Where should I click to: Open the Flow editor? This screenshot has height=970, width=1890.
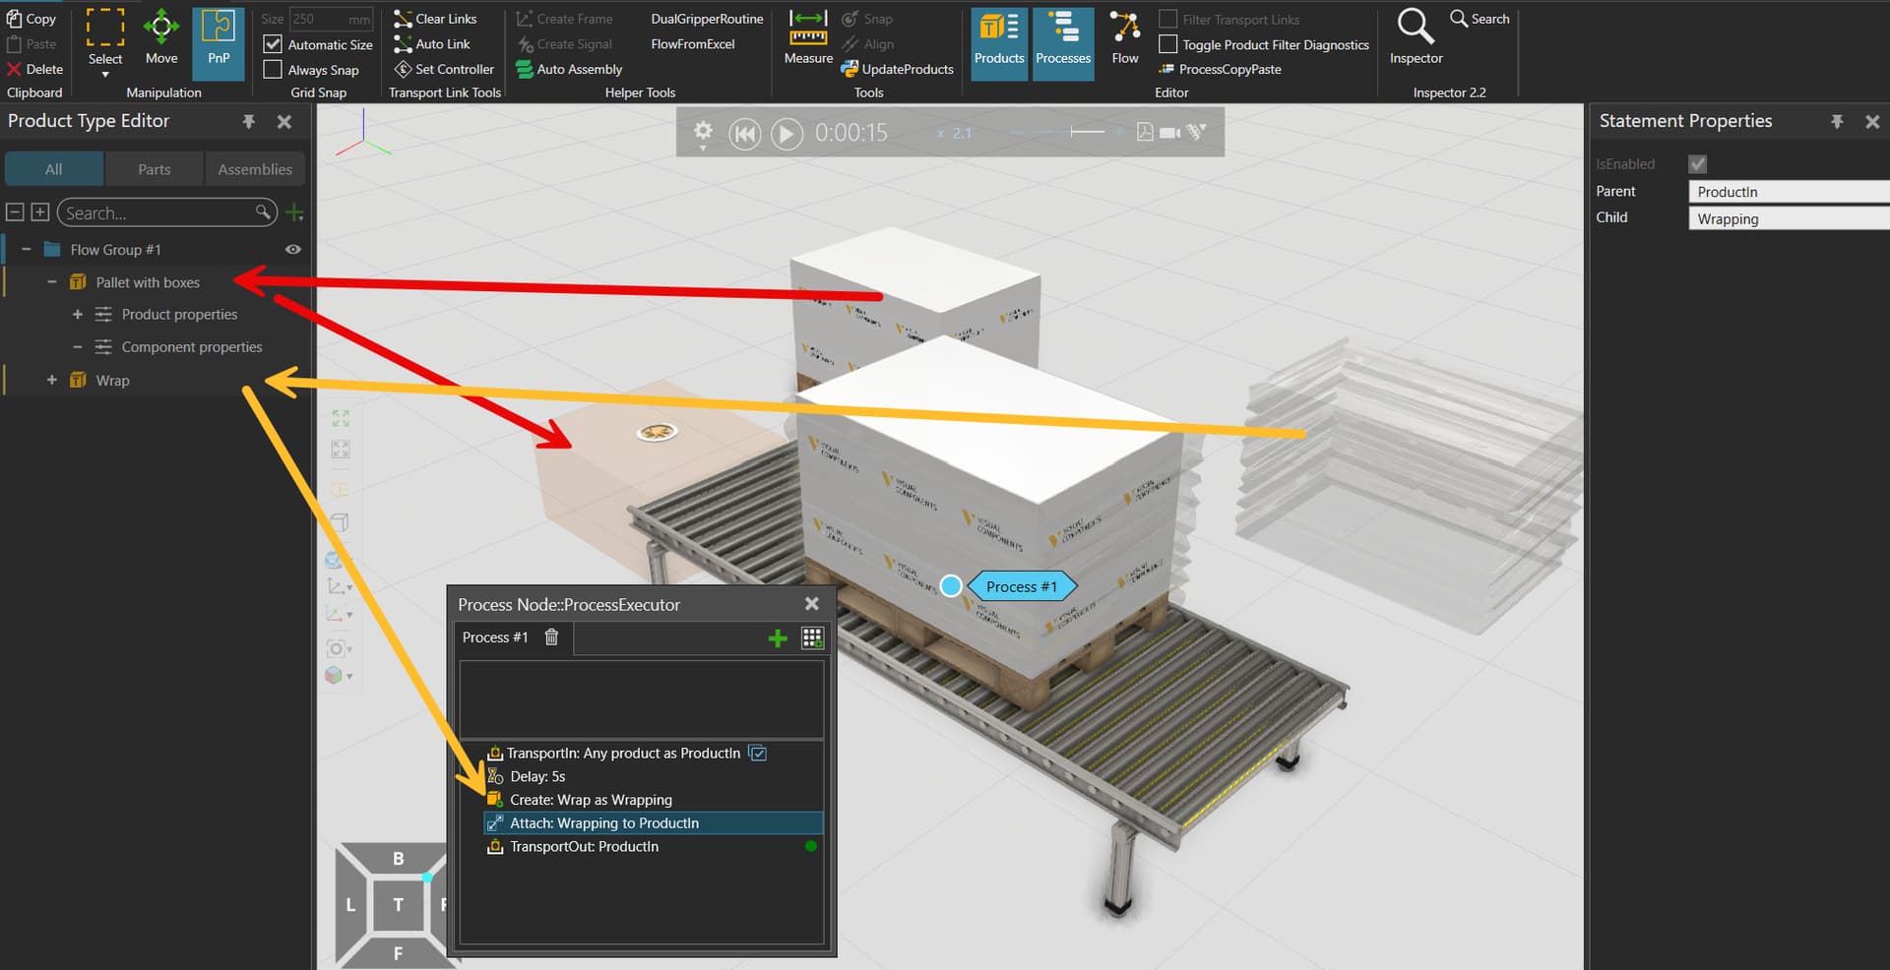[1124, 39]
